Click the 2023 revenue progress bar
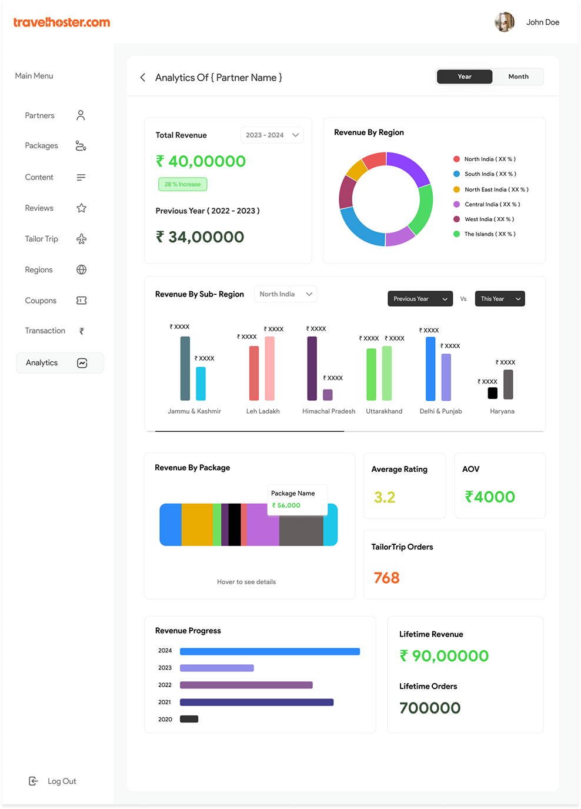This screenshot has width=581, height=809. pos(217,668)
